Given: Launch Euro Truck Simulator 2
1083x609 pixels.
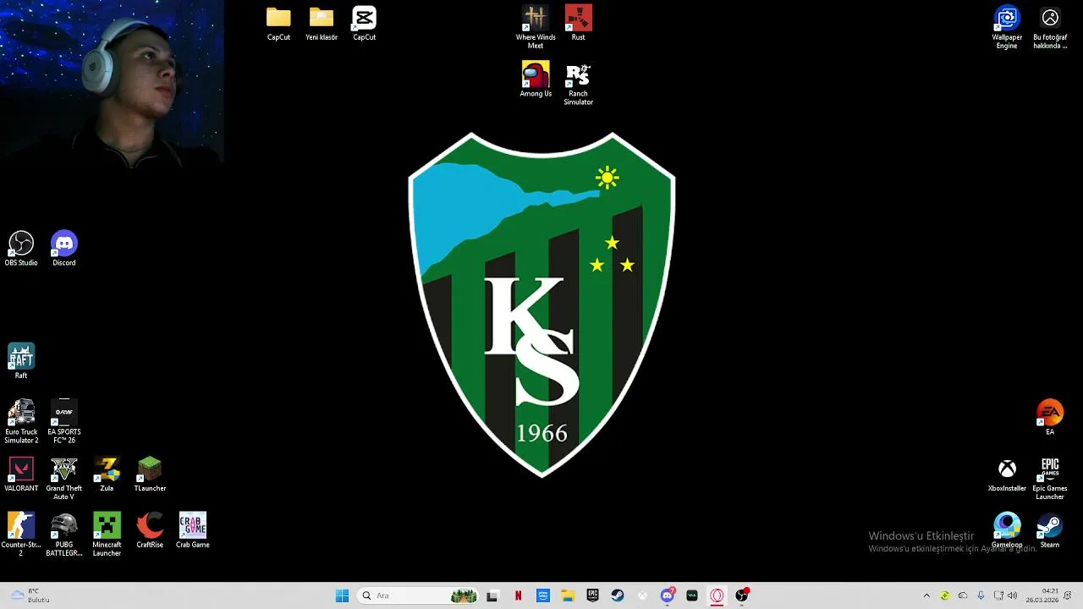Looking at the screenshot, I should (21, 422).
